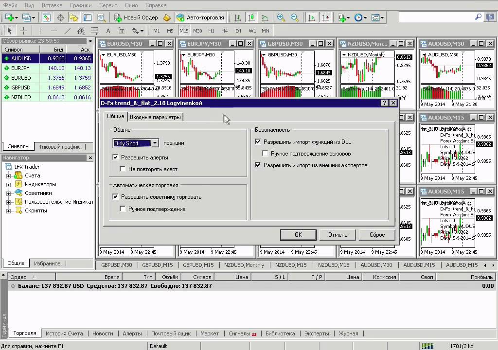The width and height of the screenshot is (498, 350).
Task: Open the Сервис menu
Action: pos(108,5)
